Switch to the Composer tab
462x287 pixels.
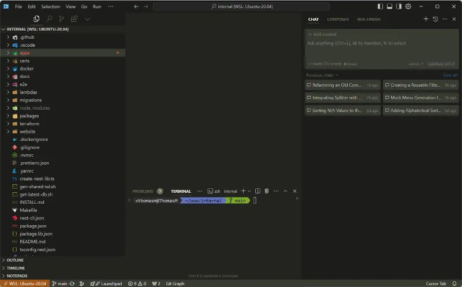pyautogui.click(x=338, y=20)
